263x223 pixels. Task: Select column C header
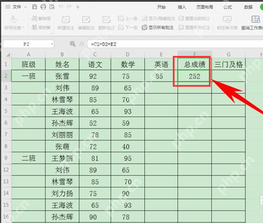[95, 55]
